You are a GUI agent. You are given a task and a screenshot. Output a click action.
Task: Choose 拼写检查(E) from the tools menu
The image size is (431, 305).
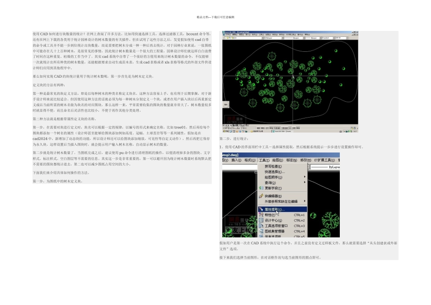[273, 167]
